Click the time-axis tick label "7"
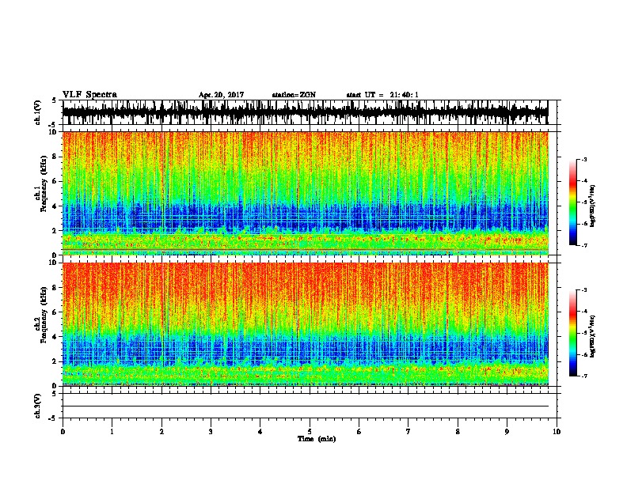Viewport: 627px width, 484px height. [x=408, y=432]
